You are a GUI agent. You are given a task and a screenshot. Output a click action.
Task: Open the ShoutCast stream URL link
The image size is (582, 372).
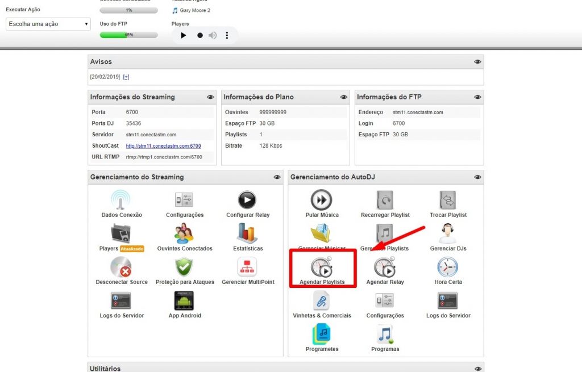[x=163, y=146]
